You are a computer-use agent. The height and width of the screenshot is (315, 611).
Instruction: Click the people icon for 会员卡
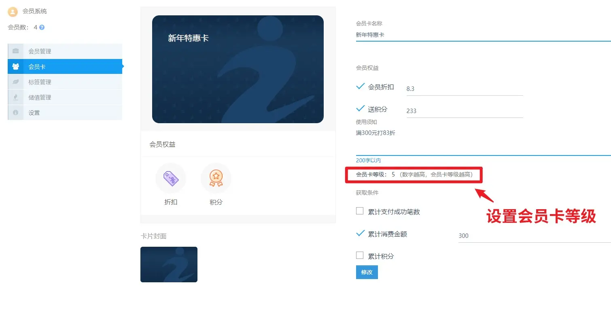16,67
